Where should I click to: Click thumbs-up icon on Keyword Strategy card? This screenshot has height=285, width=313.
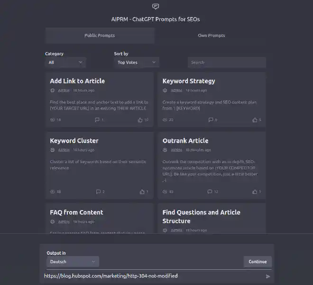[254, 120]
